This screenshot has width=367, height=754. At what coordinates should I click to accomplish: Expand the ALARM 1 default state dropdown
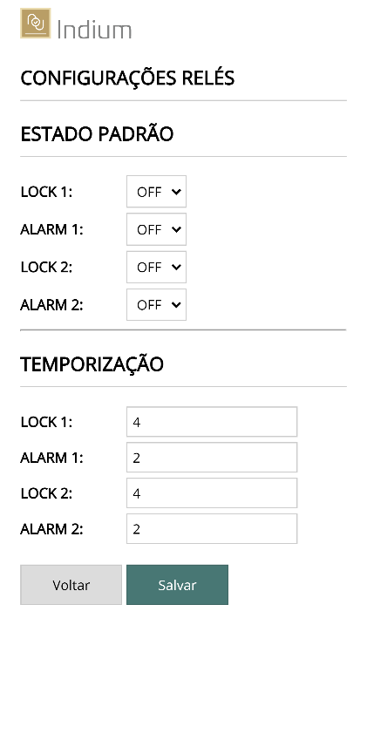pos(156,229)
